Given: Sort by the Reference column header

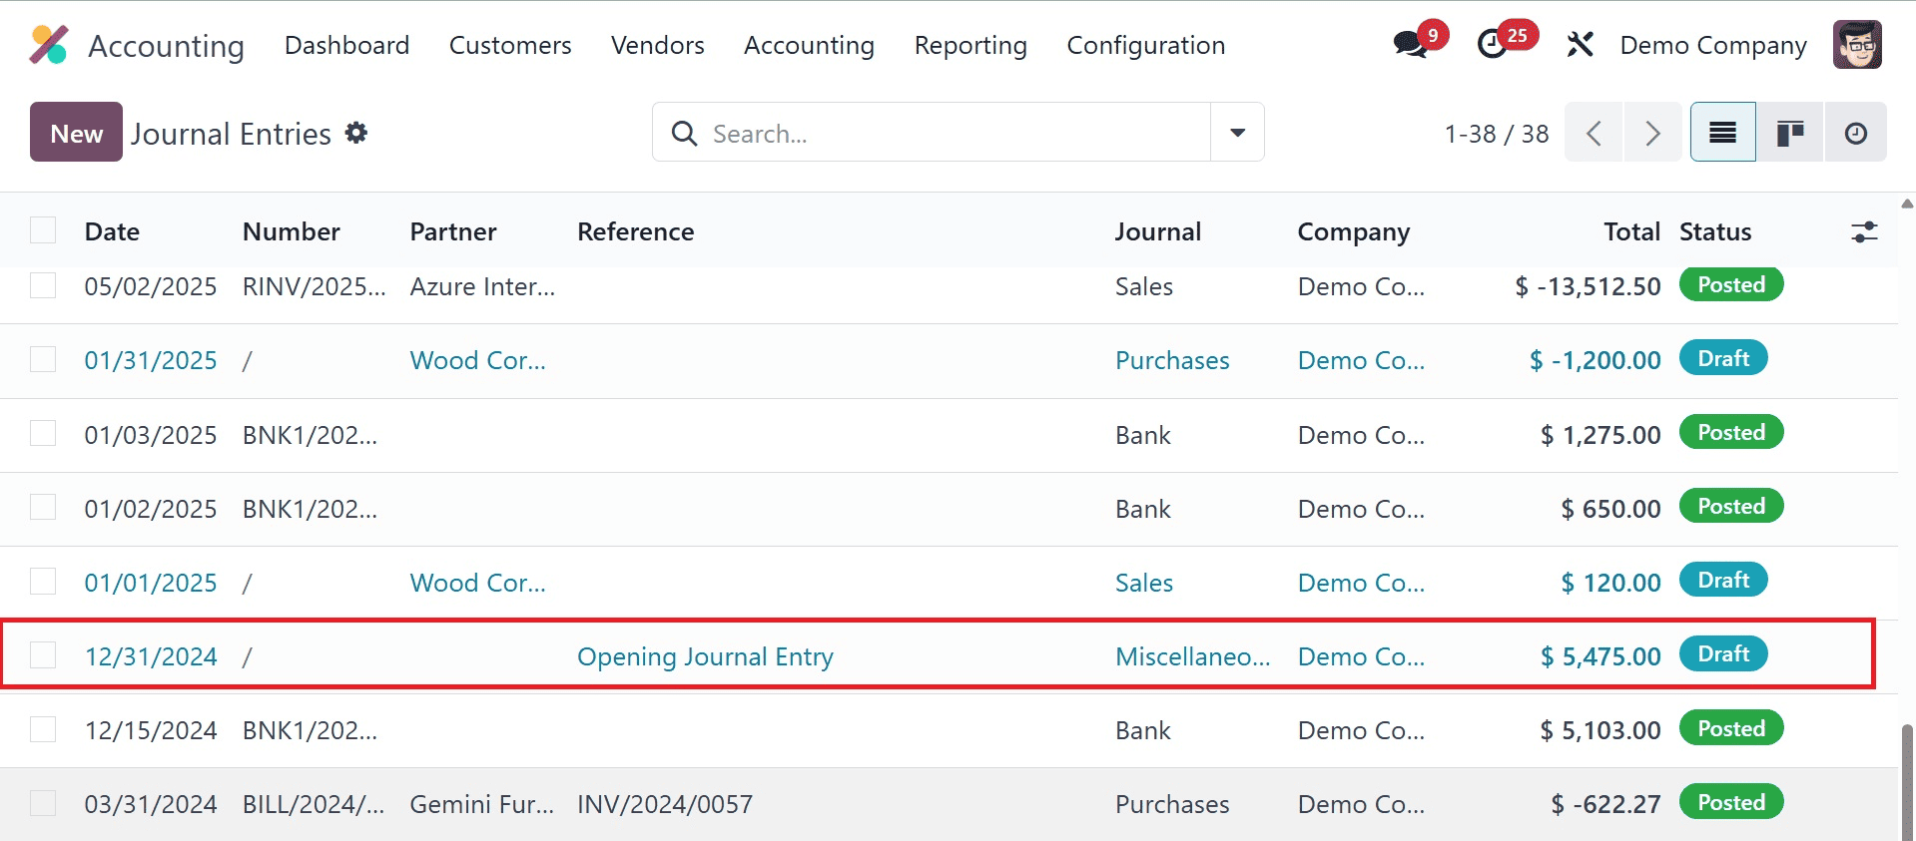Looking at the screenshot, I should pyautogui.click(x=636, y=231).
